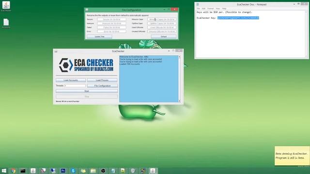
Task: Minimize the EcaChecker window
Action: [169, 51]
